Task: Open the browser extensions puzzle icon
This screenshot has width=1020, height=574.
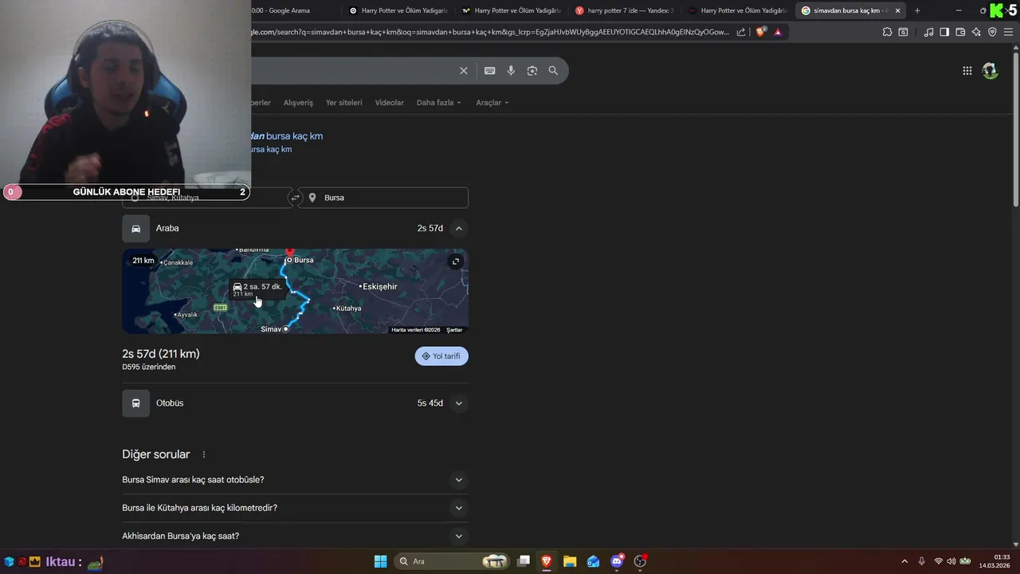Action: (887, 32)
